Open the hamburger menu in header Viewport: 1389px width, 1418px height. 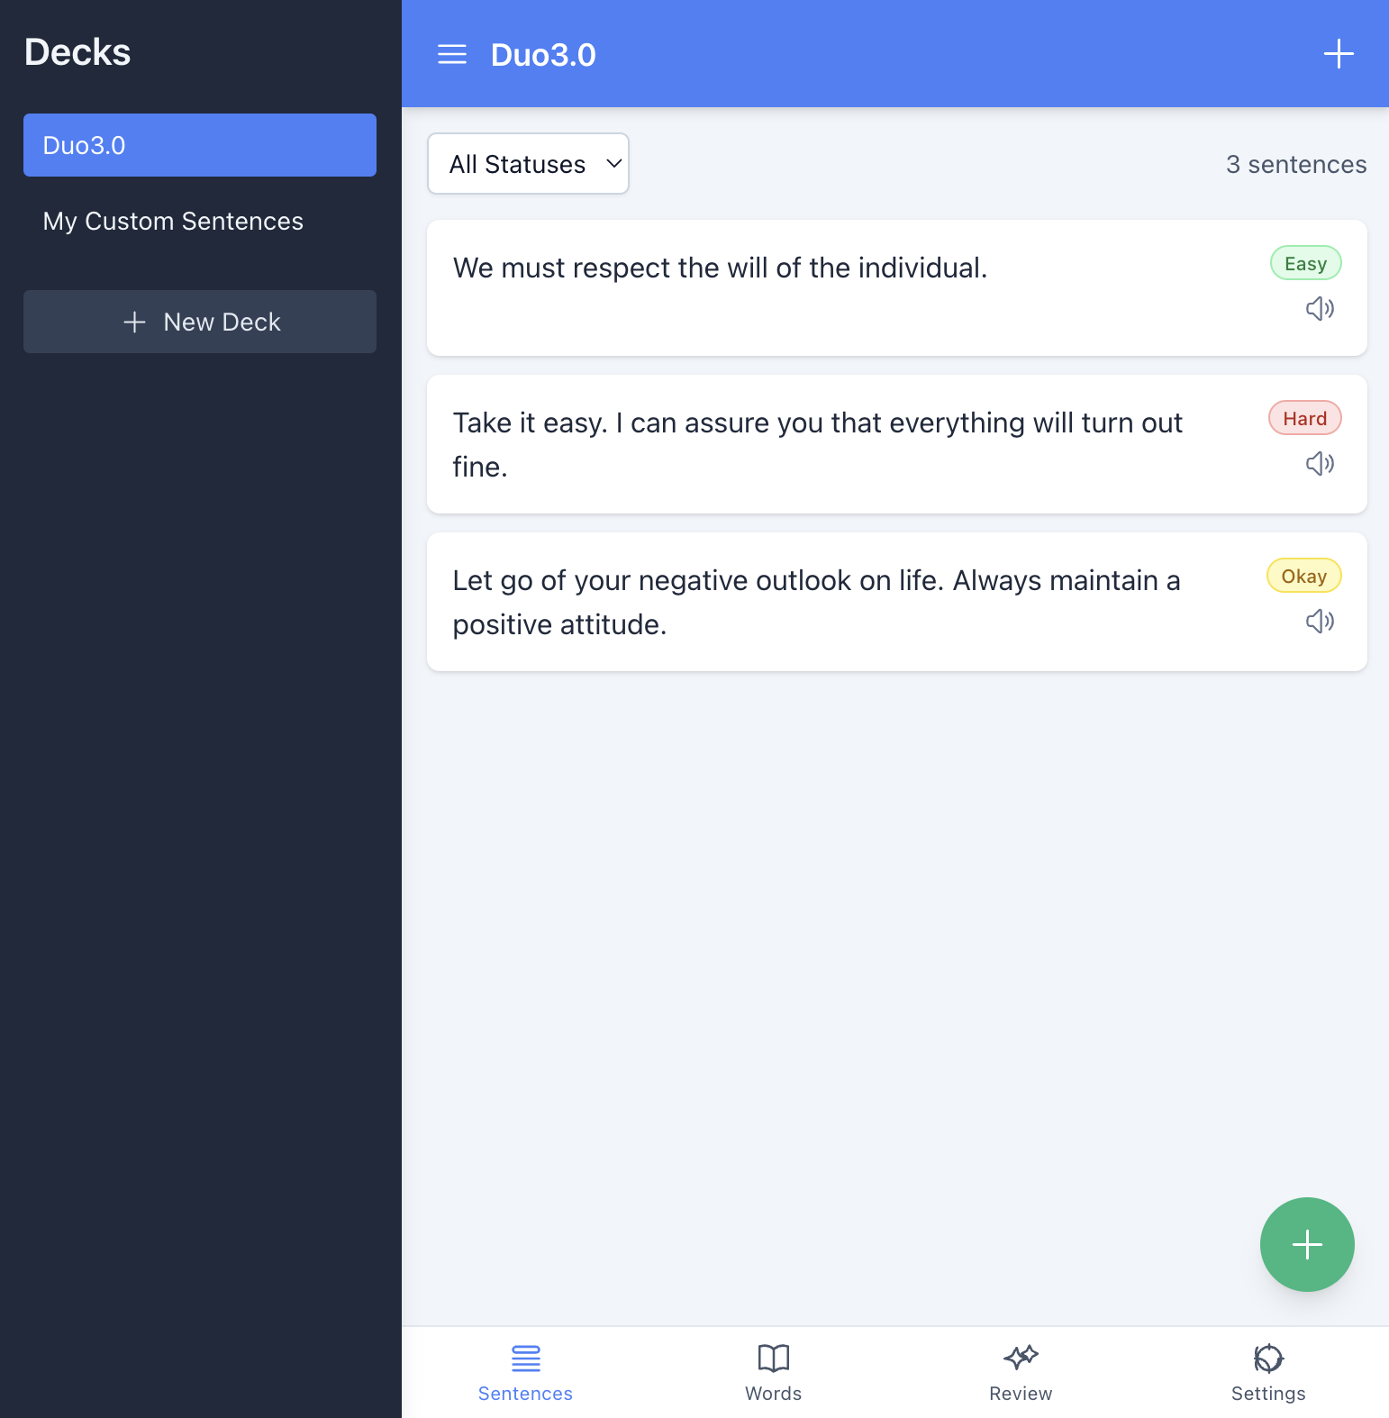click(452, 55)
